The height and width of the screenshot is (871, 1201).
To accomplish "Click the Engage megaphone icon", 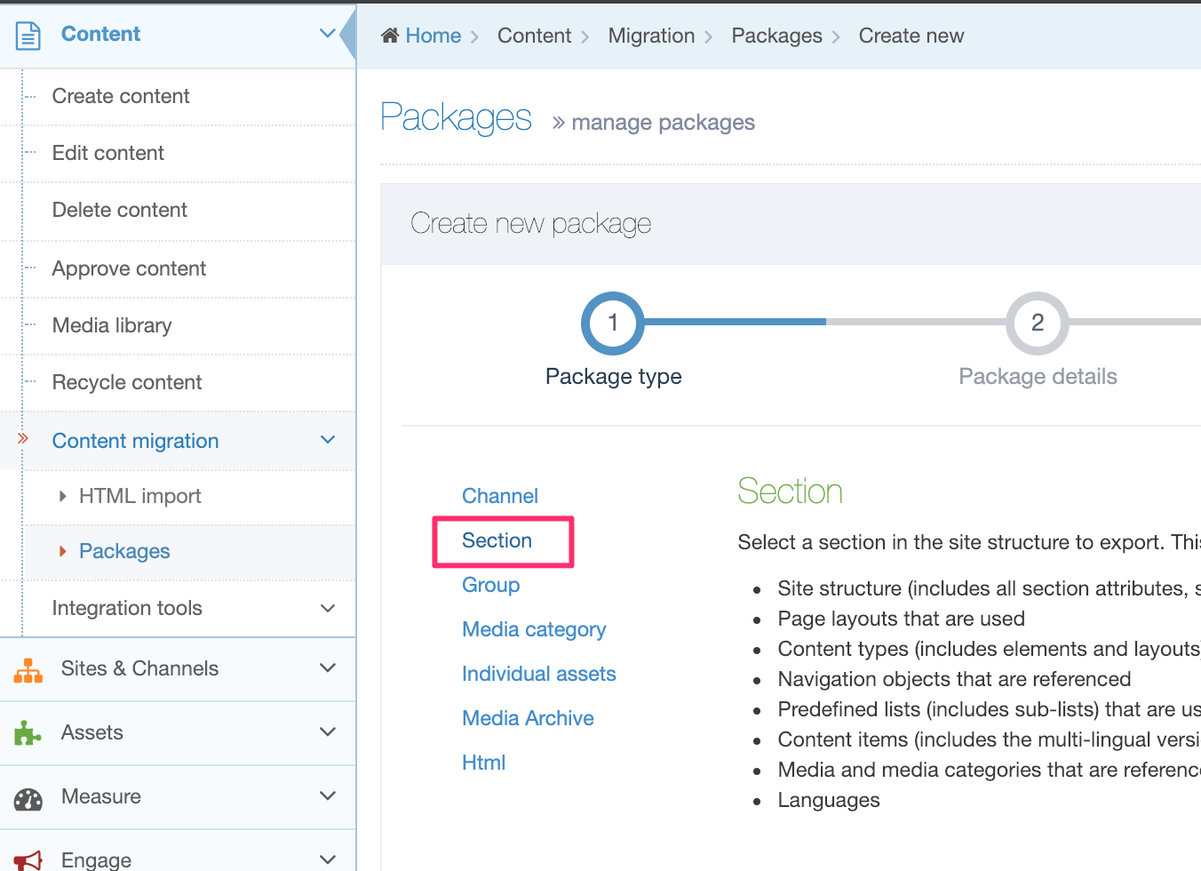I will 28,859.
